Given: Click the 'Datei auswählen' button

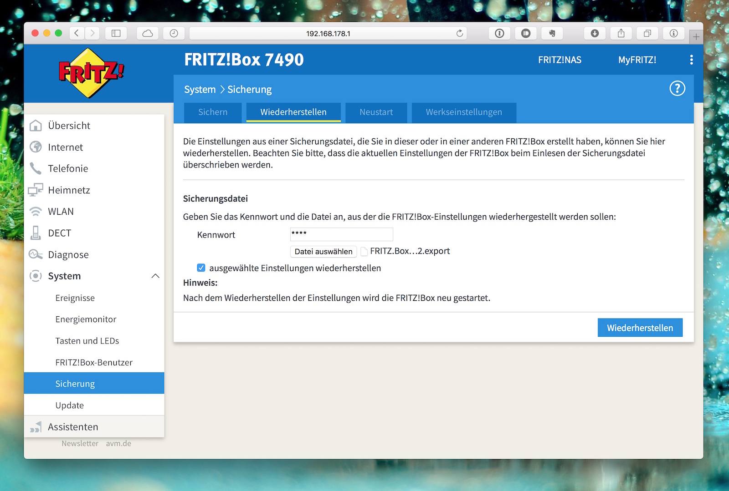Looking at the screenshot, I should tap(323, 252).
